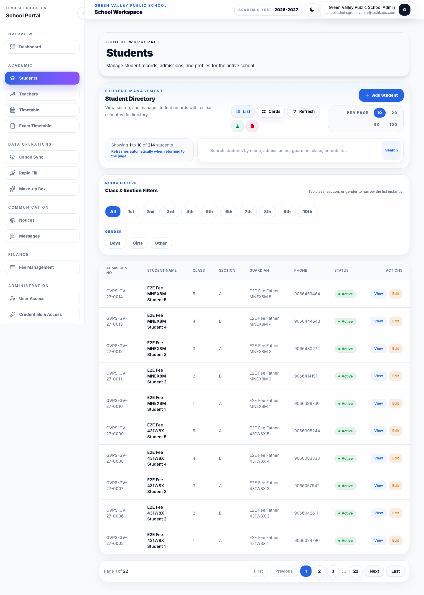424x595 pixels.
Task: Edit E2E Fee 431W8X Student 1
Action: [x=396, y=540]
